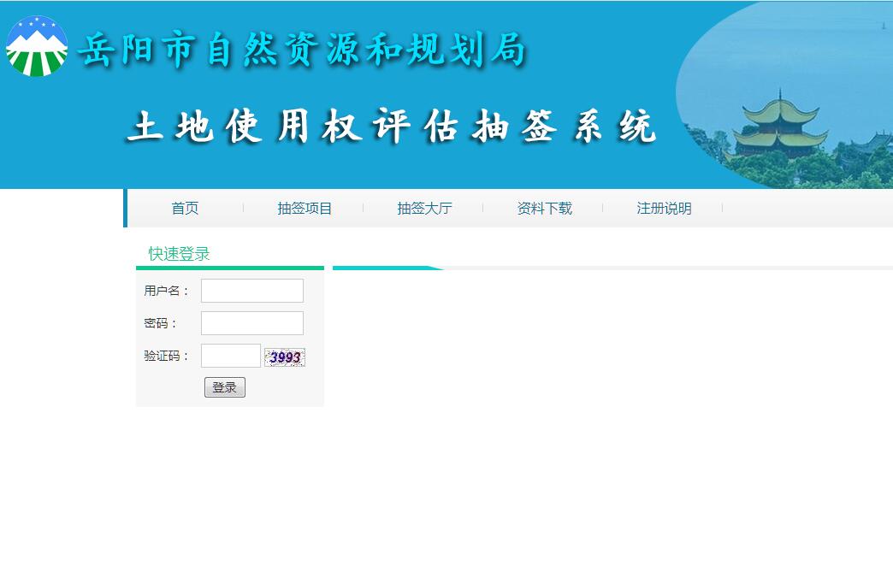The width and height of the screenshot is (893, 566).
Task: Click into the 密码 password field
Action: tap(252, 323)
